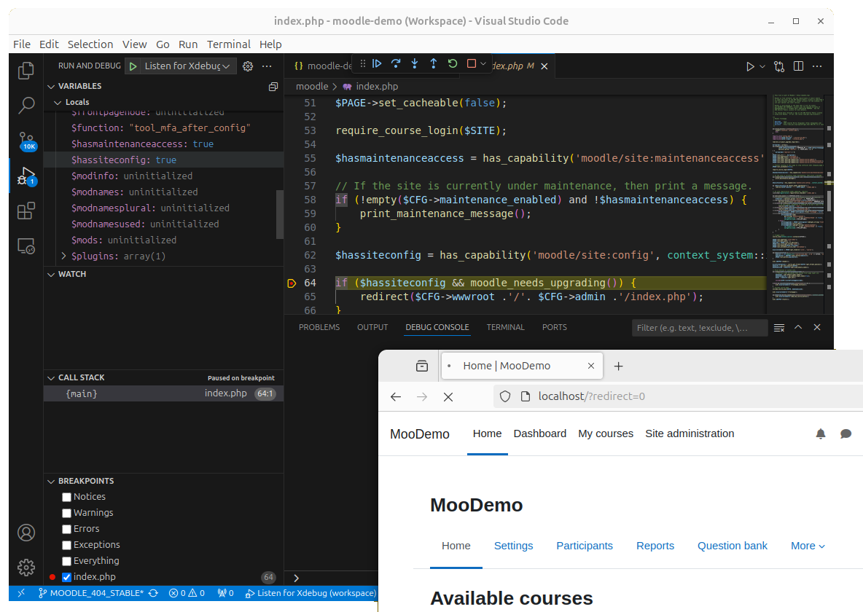Open the Listen for Xdebug configuration dropdown
Viewport: 863px width, 612px height.
click(187, 66)
